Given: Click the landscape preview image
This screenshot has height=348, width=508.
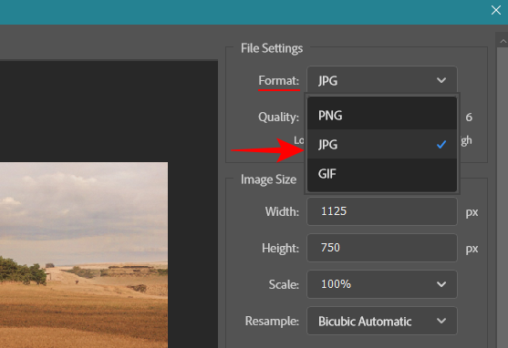Looking at the screenshot, I should [x=84, y=255].
